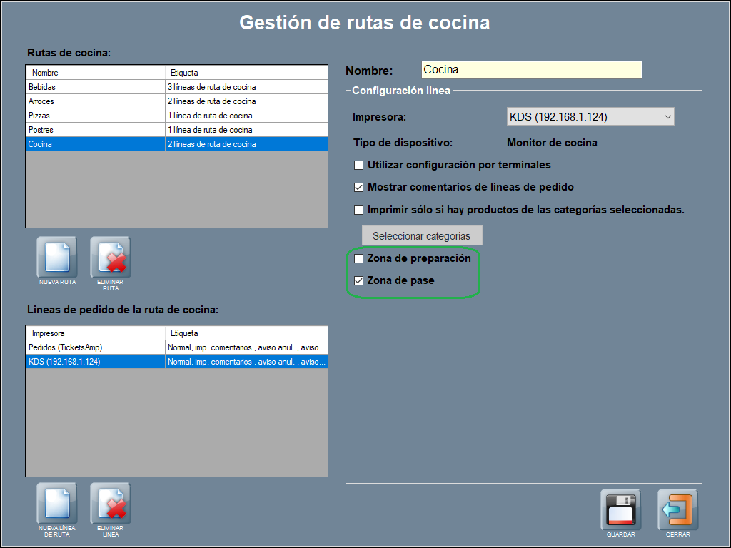Click the Eliminar Línea icon

110,503
